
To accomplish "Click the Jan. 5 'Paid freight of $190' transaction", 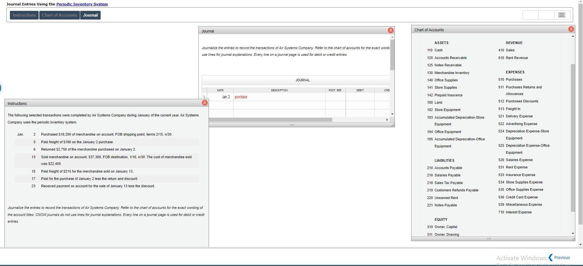I will pos(77,142).
